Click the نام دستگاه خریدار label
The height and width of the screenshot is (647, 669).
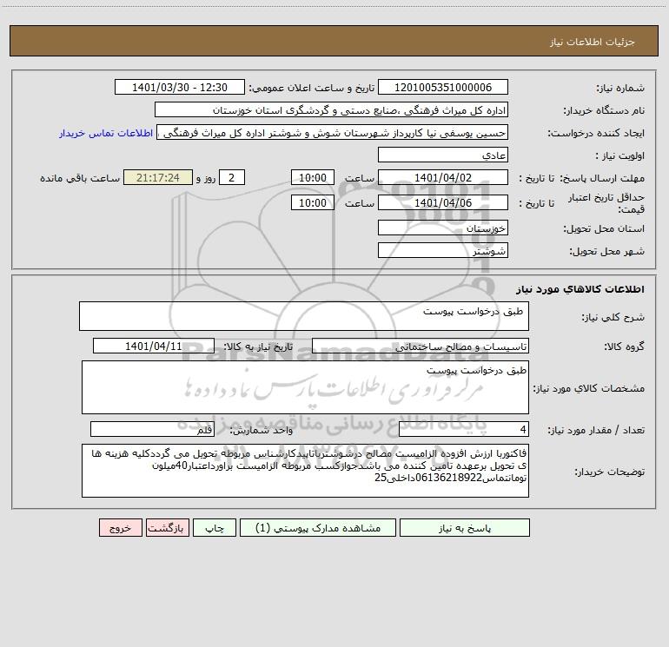[x=604, y=111]
